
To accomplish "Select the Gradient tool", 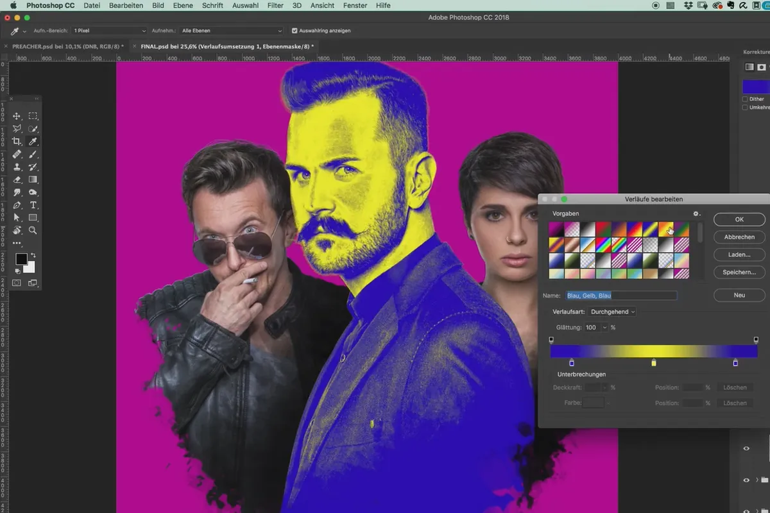I will click(x=33, y=180).
